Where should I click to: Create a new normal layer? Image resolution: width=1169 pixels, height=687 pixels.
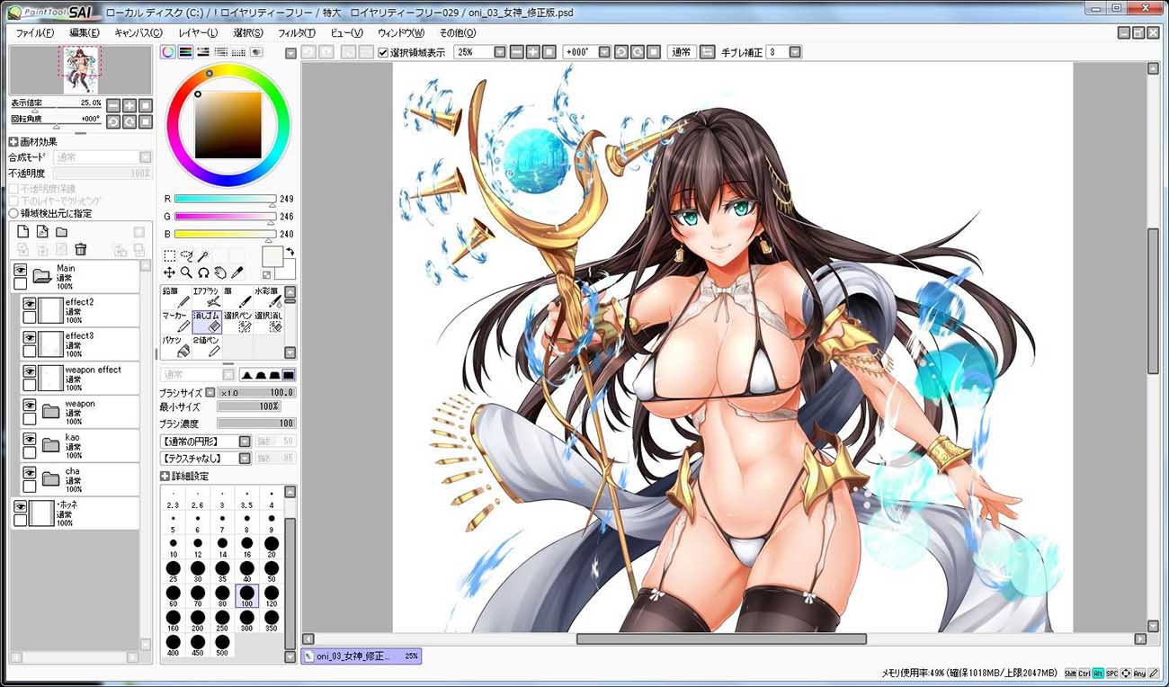click(23, 232)
